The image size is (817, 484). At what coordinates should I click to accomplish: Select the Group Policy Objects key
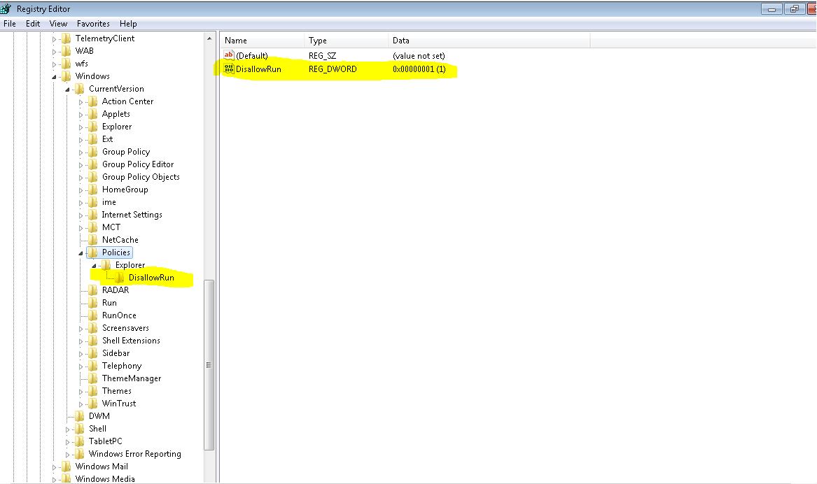point(141,176)
